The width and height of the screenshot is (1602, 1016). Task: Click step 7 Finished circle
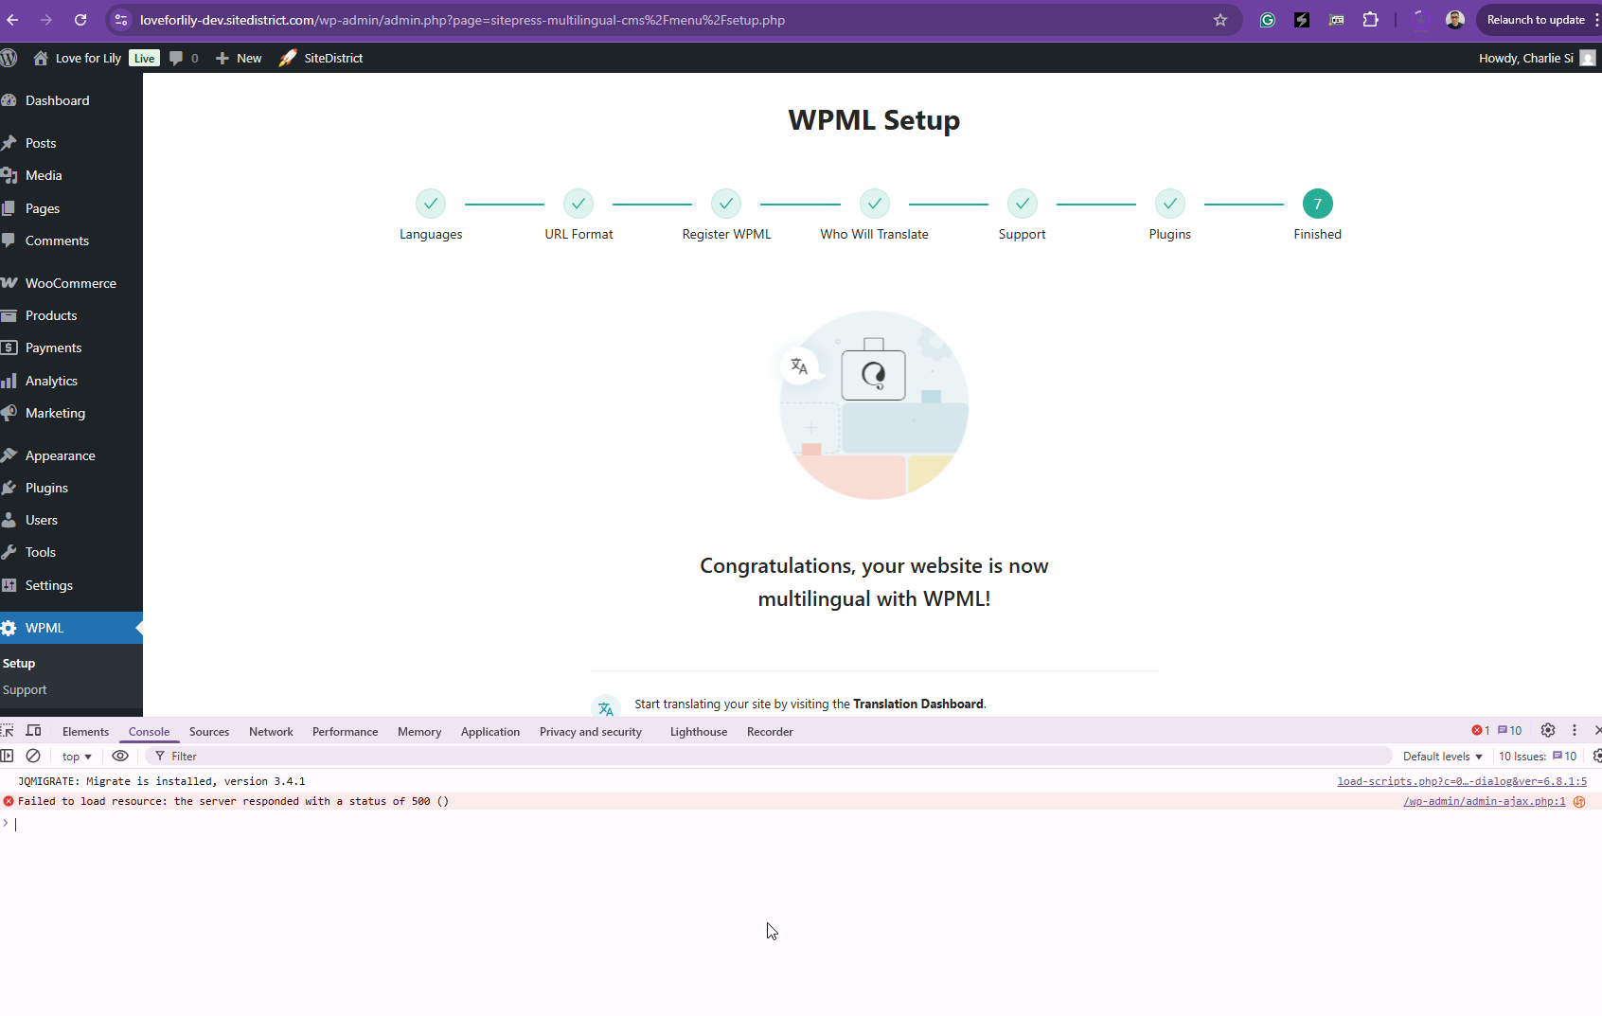click(1318, 204)
